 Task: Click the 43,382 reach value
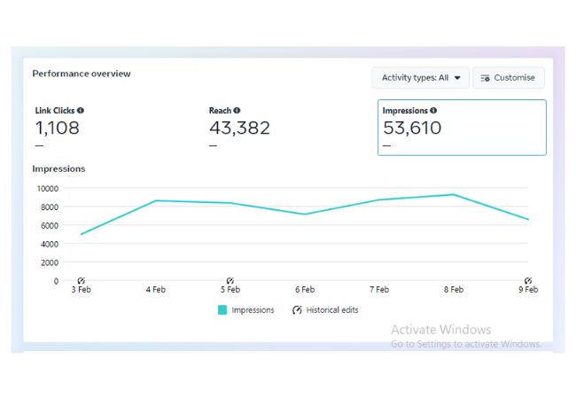[239, 128]
